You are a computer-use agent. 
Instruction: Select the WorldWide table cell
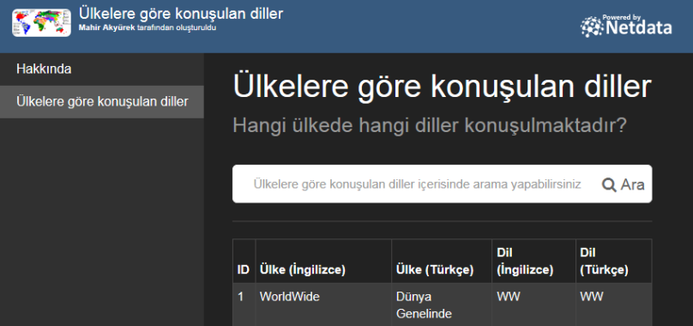pos(323,305)
